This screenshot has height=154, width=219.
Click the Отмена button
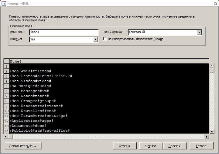coord(125,146)
